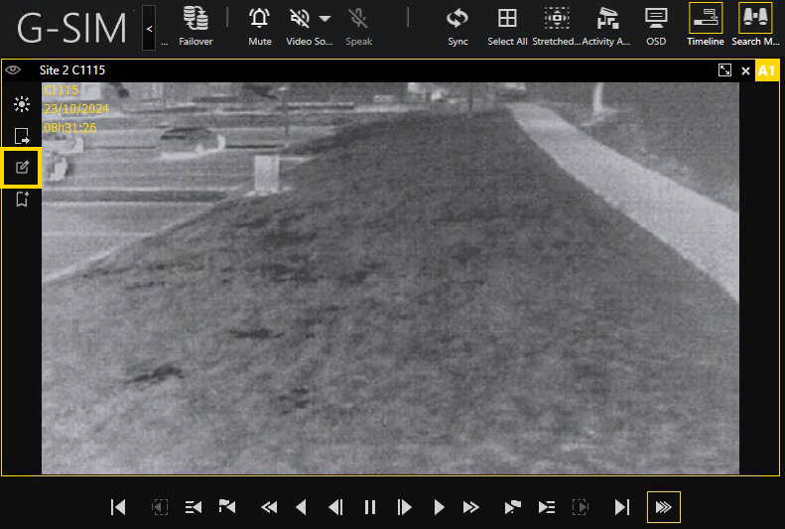Click the Failover database icon
Image resolution: width=785 pixels, height=529 pixels.
(196, 19)
